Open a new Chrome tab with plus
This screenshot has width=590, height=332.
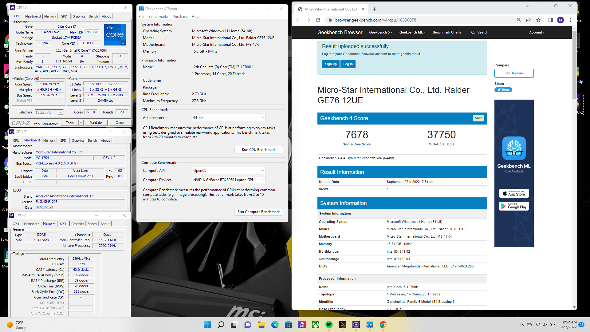tap(374, 9)
